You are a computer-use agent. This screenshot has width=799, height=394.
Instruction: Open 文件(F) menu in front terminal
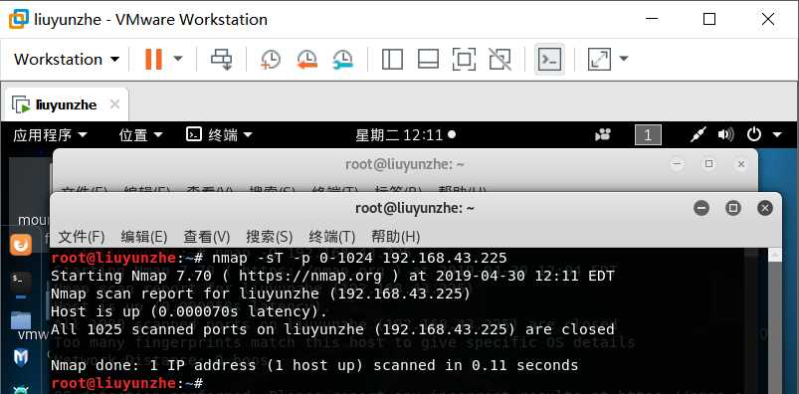(x=82, y=237)
